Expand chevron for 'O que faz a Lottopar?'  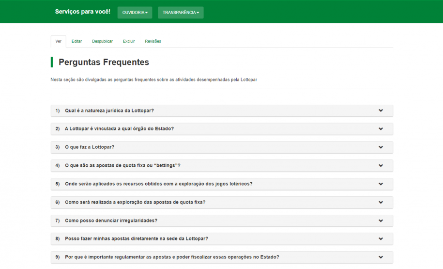tap(381, 147)
